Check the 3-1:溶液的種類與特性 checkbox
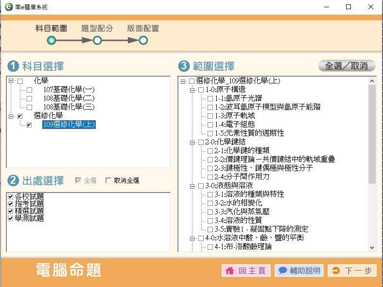The height and width of the screenshot is (287, 383). (x=210, y=194)
